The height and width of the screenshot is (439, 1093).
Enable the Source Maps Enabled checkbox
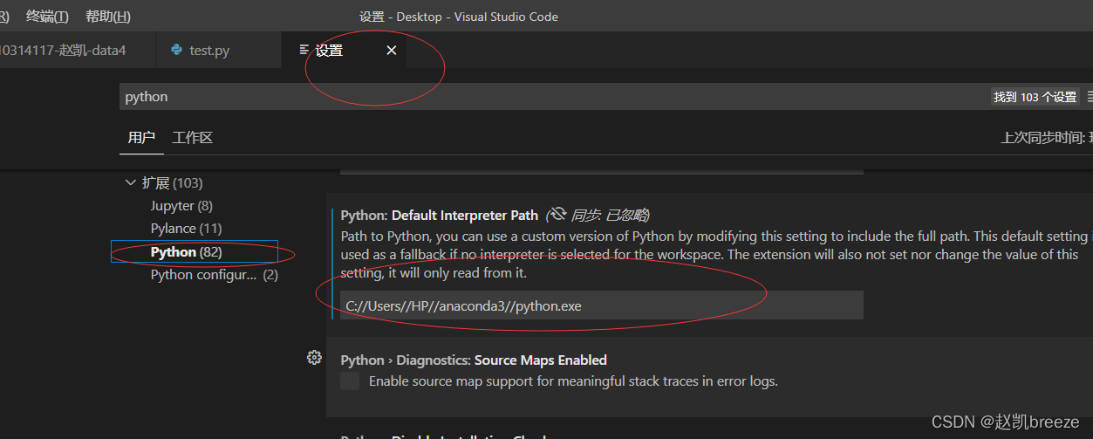click(350, 381)
